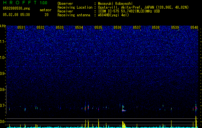This screenshot has height=128, width=202.
Task: Select the Ogata-vill. Akita-Pref. JAPAN location text
Action: coord(143,7)
